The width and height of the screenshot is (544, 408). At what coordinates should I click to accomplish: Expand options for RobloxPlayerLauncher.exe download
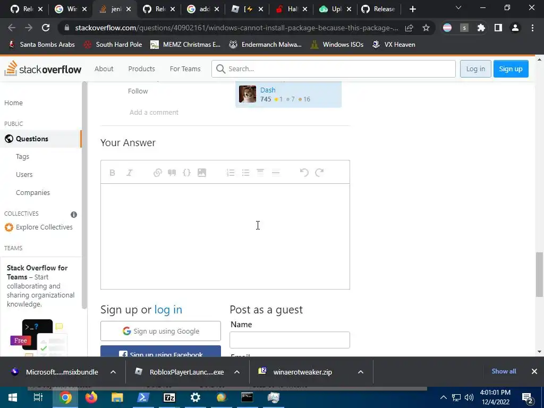coord(237,372)
